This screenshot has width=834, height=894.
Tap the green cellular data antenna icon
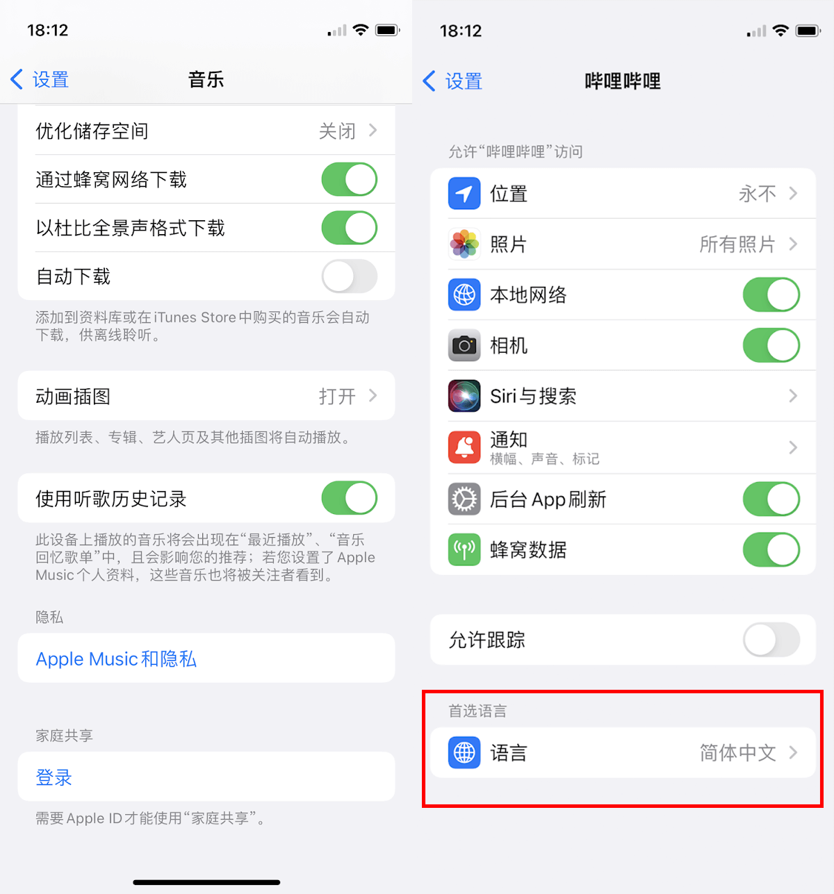(464, 549)
